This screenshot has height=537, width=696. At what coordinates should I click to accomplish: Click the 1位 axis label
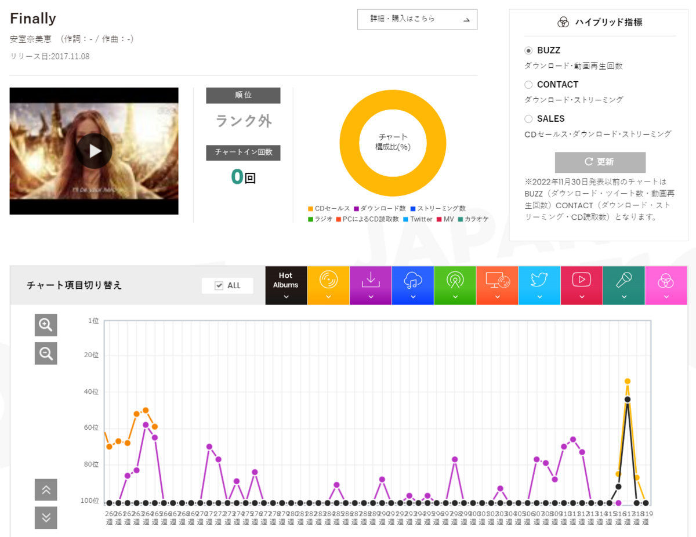point(93,321)
